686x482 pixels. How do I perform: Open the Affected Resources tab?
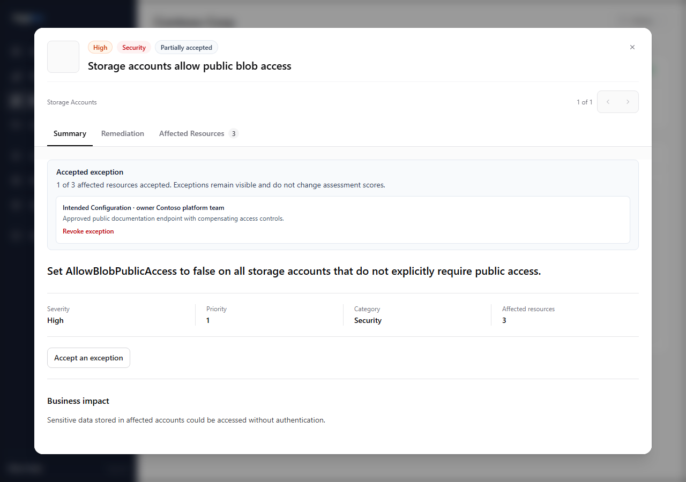[198, 134]
